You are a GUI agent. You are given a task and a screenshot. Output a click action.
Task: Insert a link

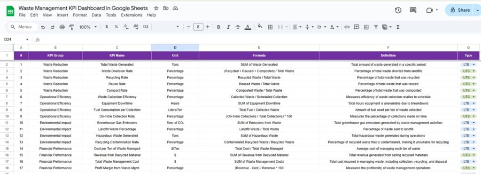coord(347,27)
